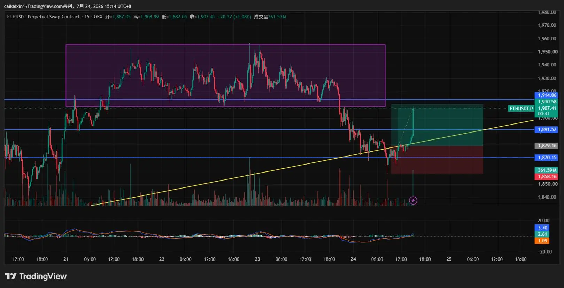Select the 1,914.06 horizontal line price label
Screen dimensions: 564x288
click(x=547, y=95)
